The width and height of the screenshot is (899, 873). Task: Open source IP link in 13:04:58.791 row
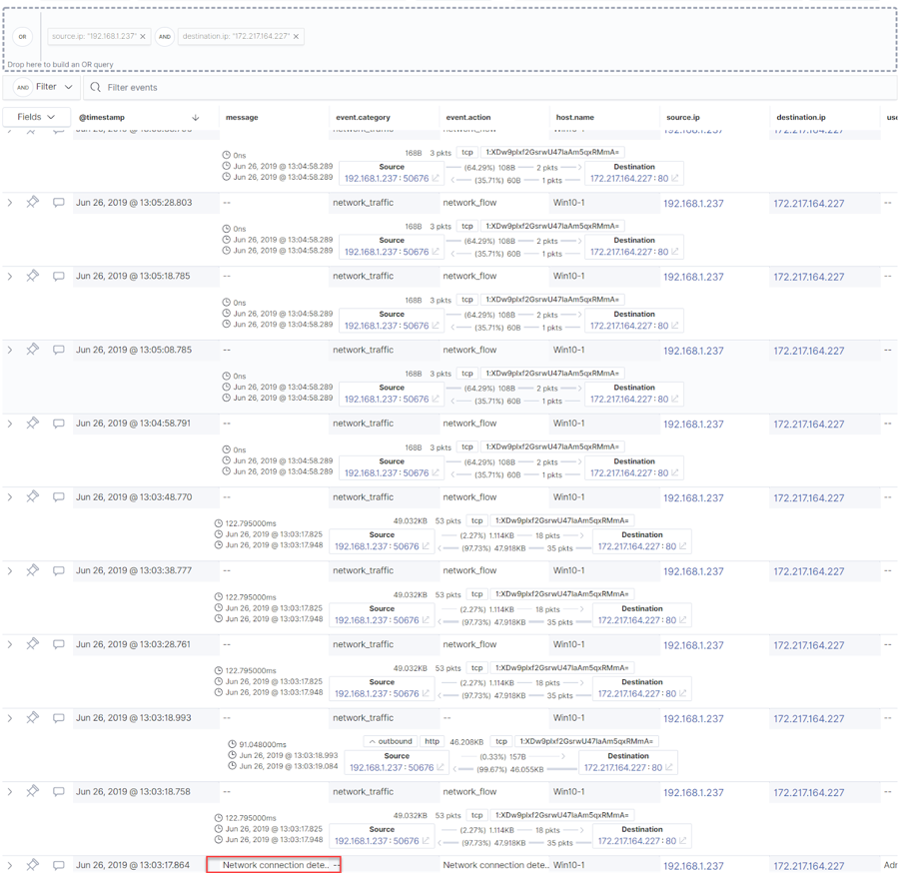(x=693, y=425)
